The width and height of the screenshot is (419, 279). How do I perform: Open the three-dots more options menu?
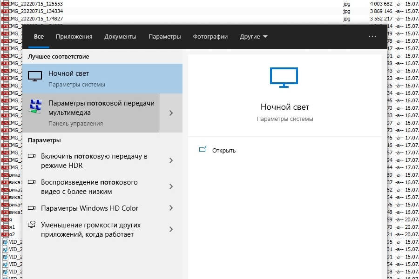pyautogui.click(x=372, y=36)
